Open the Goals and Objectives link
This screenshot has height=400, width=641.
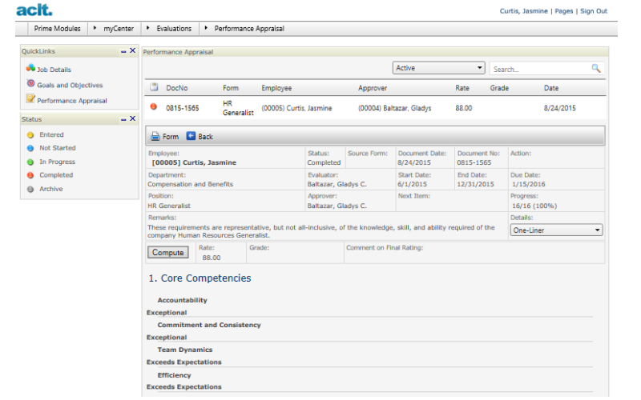pos(70,86)
